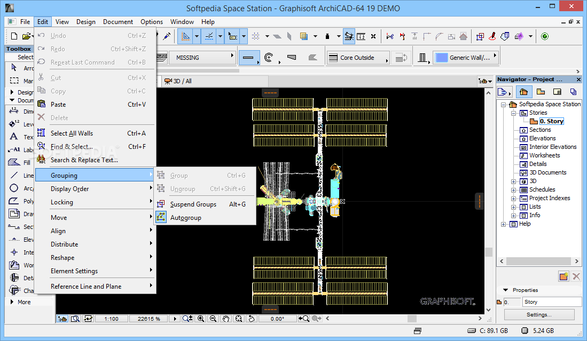Toggle the snap guides icon

tap(209, 36)
